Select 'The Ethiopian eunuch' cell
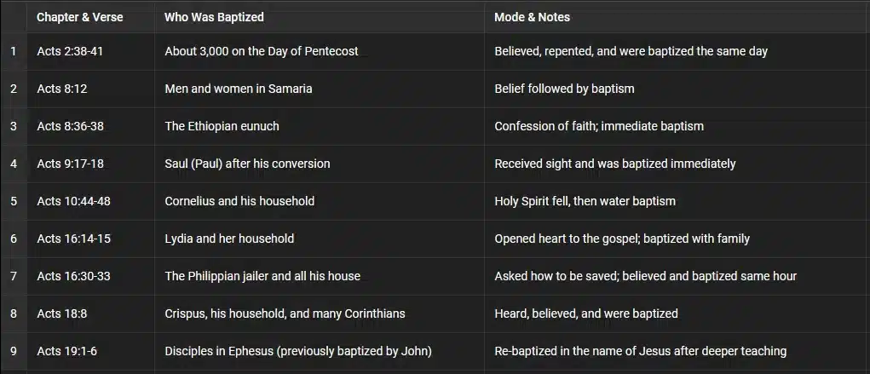This screenshot has height=374, width=870. point(222,126)
